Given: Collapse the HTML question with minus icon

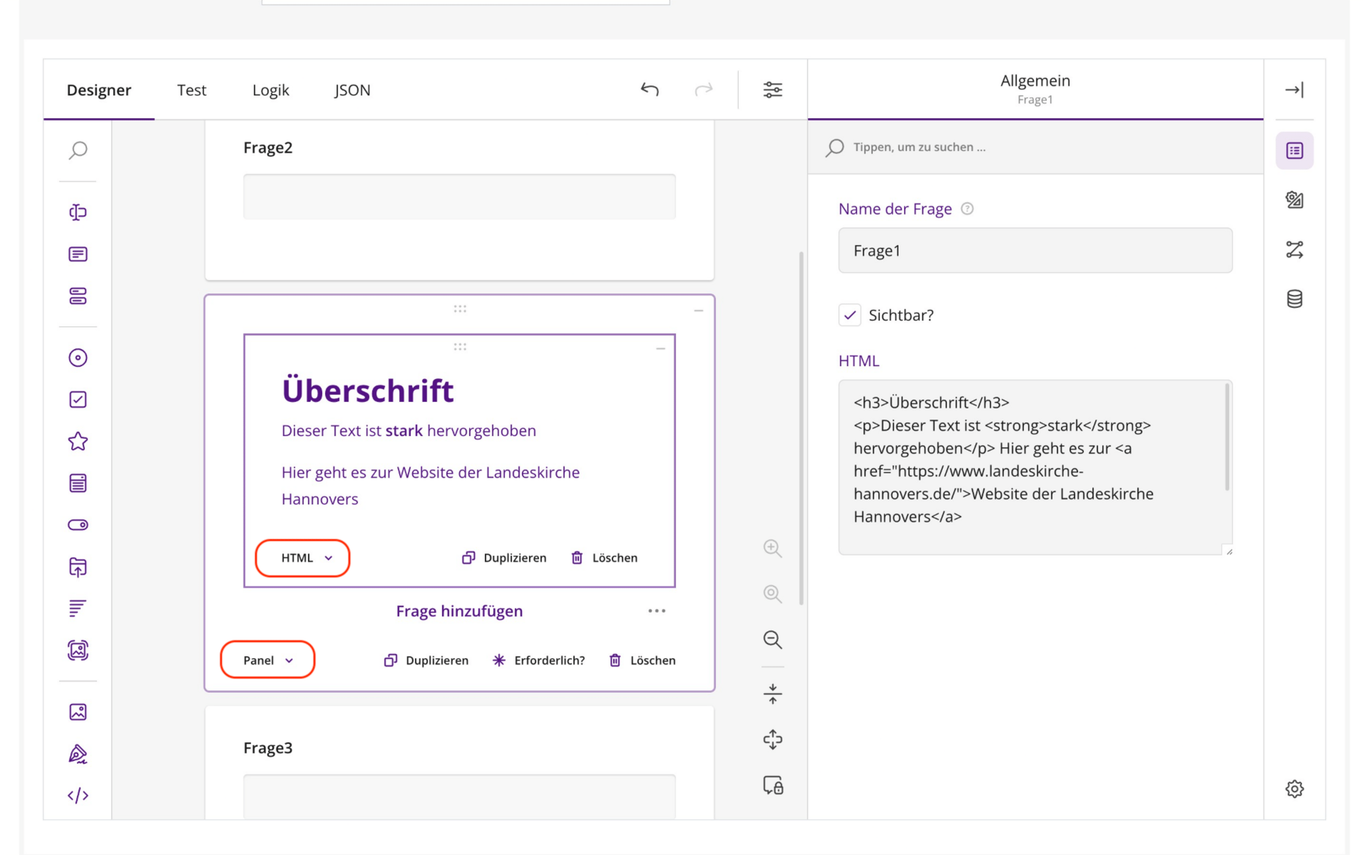Looking at the screenshot, I should (x=660, y=349).
